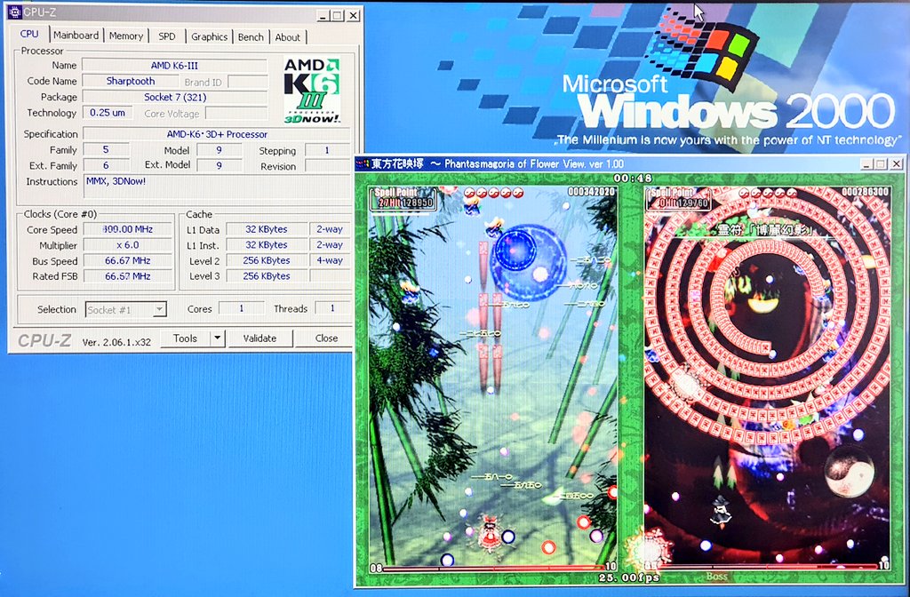Switch to the Mainboard tab in CPU-Z

pos(76,36)
